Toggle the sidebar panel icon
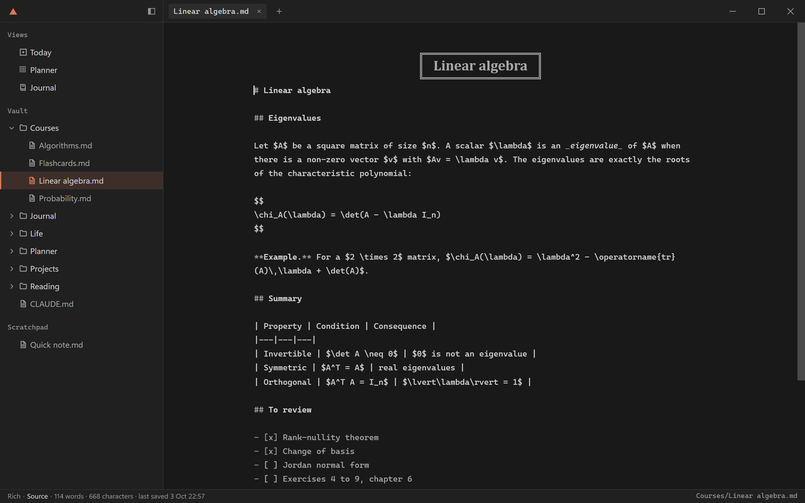 (x=151, y=11)
